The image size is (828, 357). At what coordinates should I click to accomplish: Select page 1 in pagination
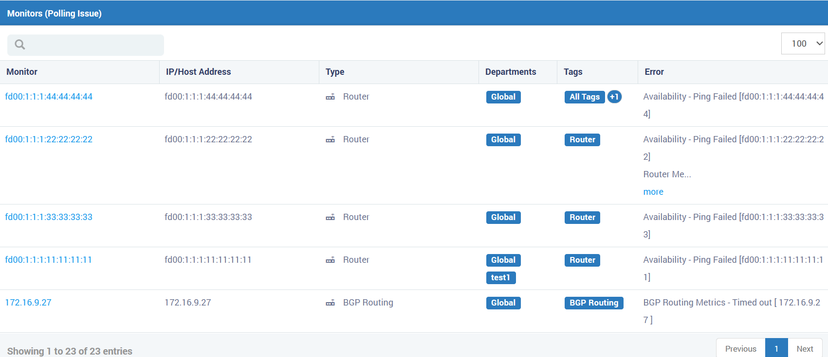(776, 349)
